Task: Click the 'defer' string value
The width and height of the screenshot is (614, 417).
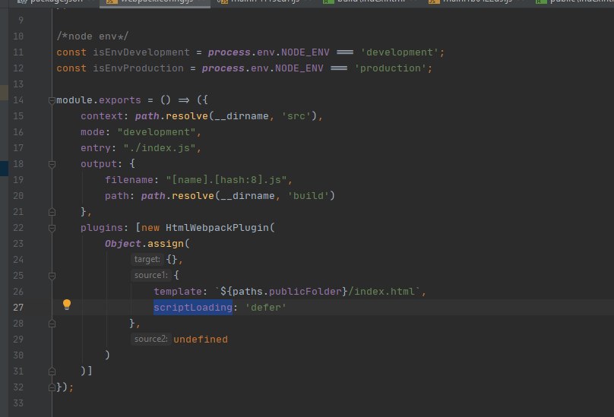Action: click(x=266, y=308)
